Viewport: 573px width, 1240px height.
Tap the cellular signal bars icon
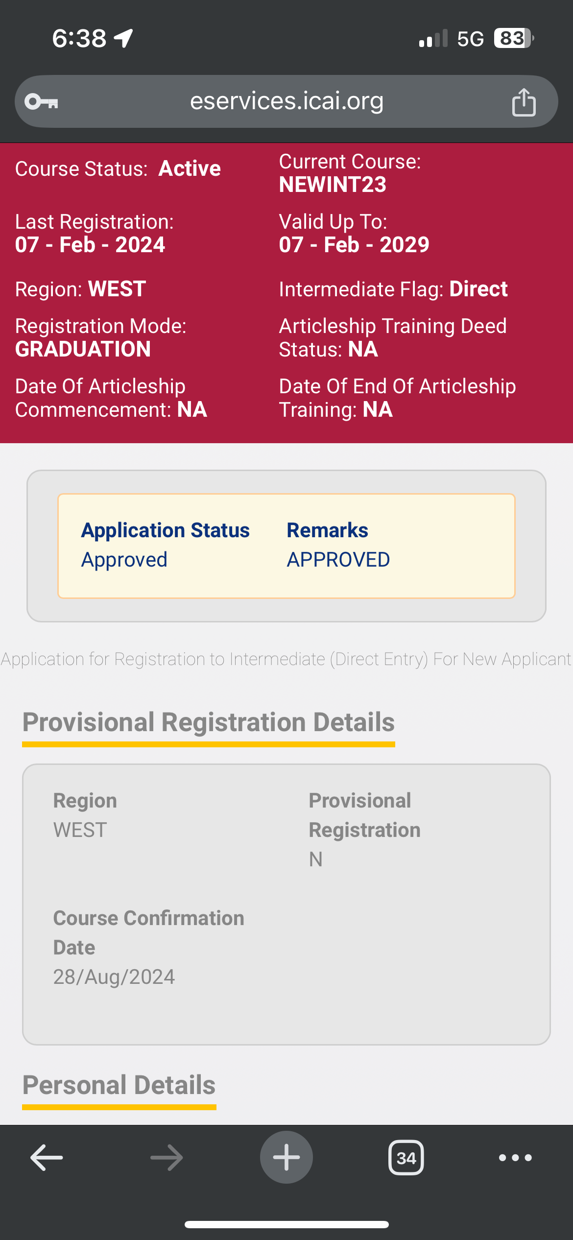[x=433, y=38]
